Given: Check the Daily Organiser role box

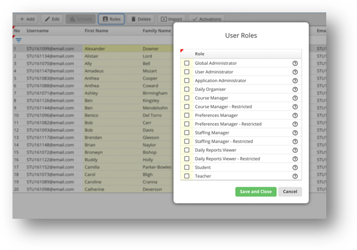Looking at the screenshot, I should tap(187, 89).
